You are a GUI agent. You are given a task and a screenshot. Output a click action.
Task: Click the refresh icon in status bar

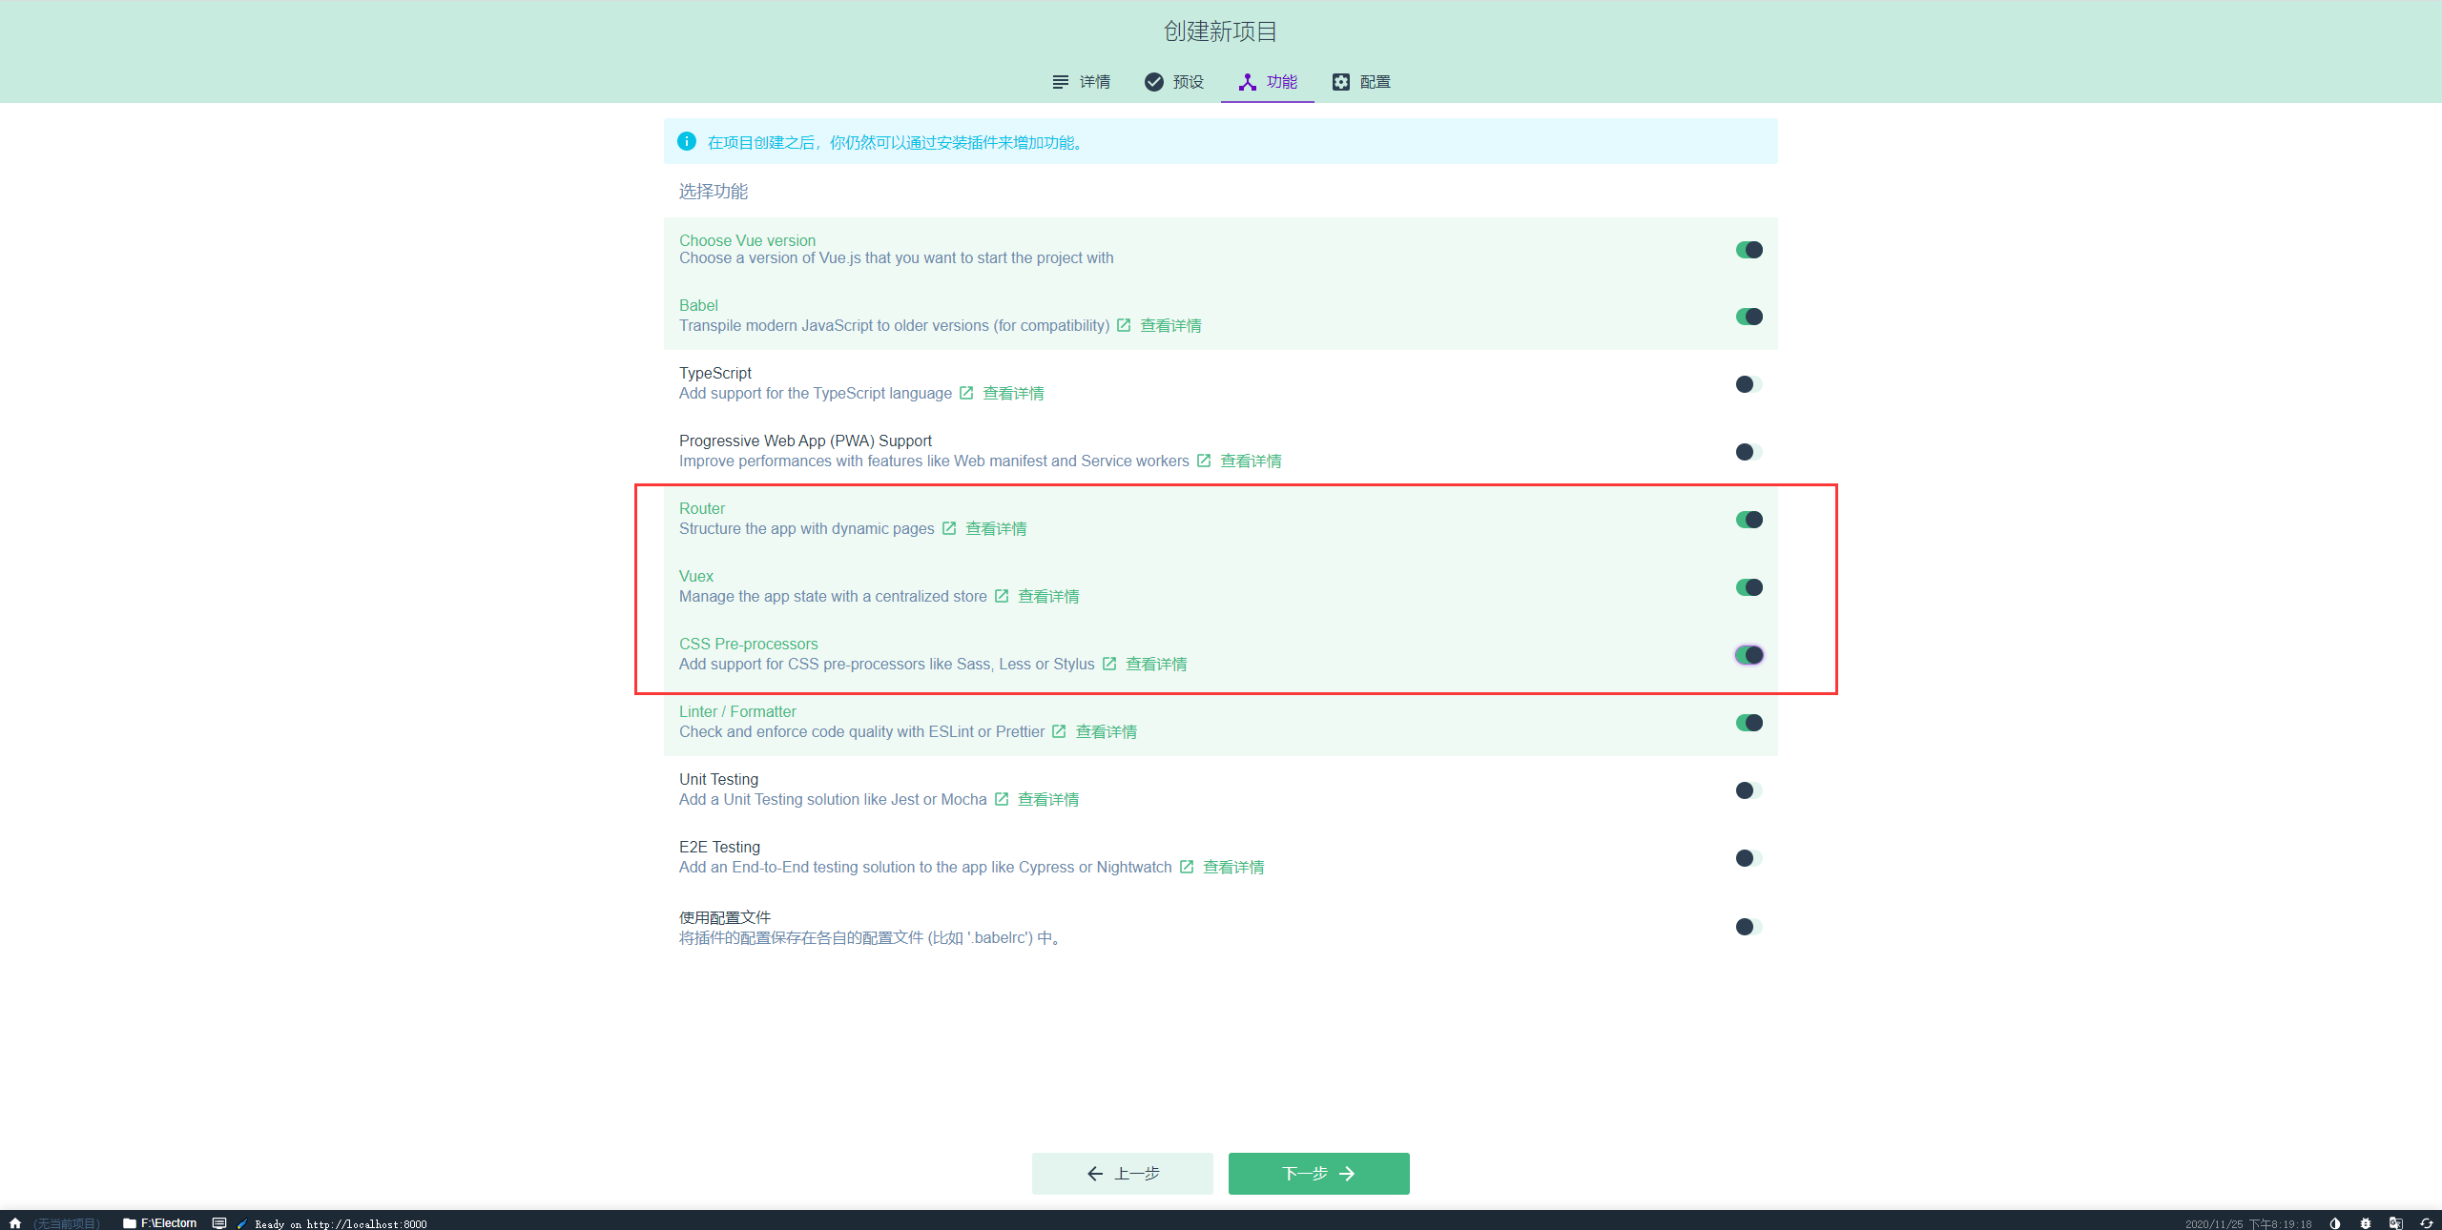[2427, 1223]
